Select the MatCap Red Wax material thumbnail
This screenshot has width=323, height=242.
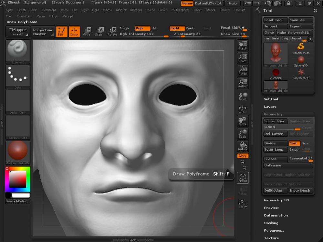[17, 151]
